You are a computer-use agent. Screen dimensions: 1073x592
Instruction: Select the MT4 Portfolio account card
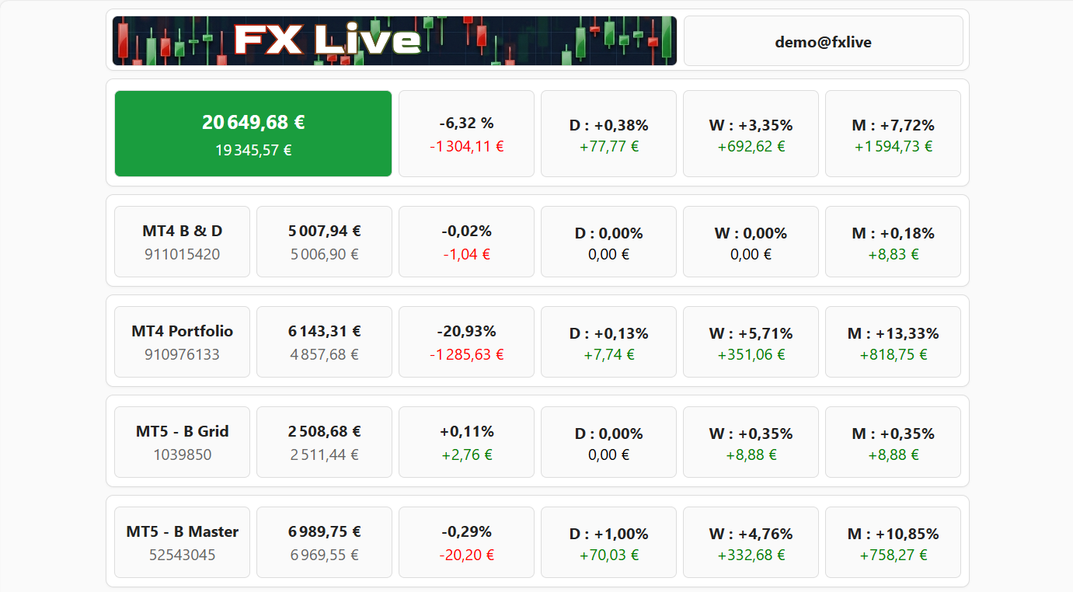coord(181,341)
